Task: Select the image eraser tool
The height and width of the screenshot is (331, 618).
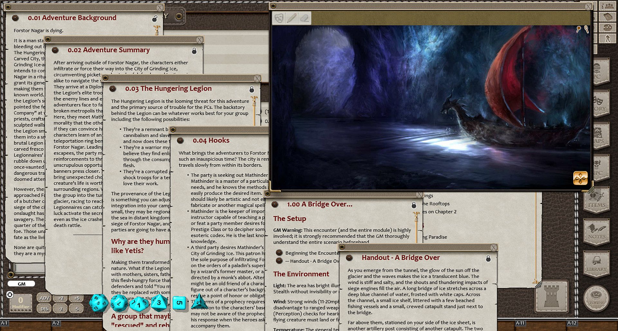Action: (x=304, y=18)
